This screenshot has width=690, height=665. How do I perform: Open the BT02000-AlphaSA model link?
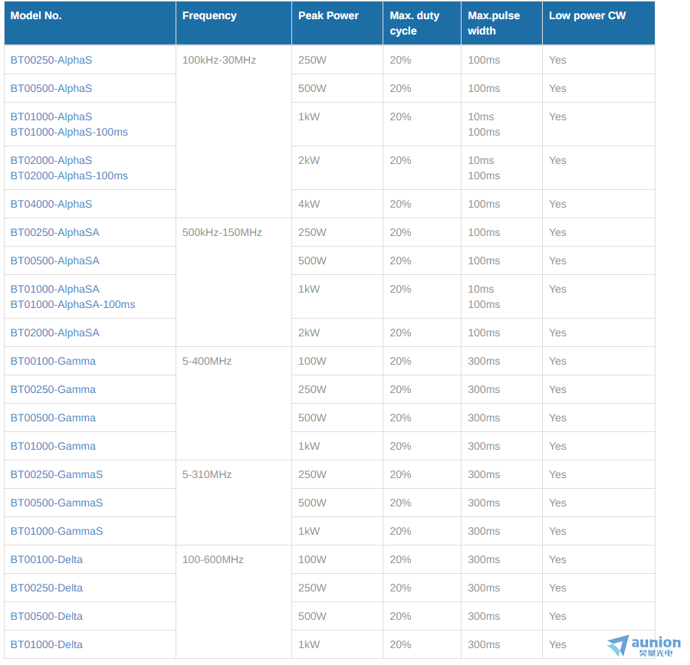(55, 332)
